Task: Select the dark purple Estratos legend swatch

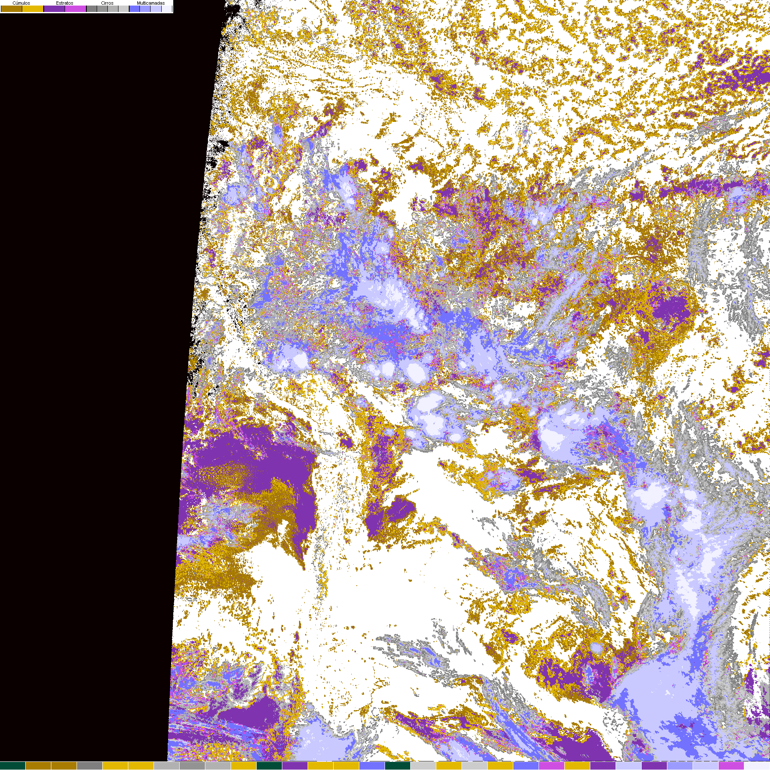Action: (x=54, y=9)
